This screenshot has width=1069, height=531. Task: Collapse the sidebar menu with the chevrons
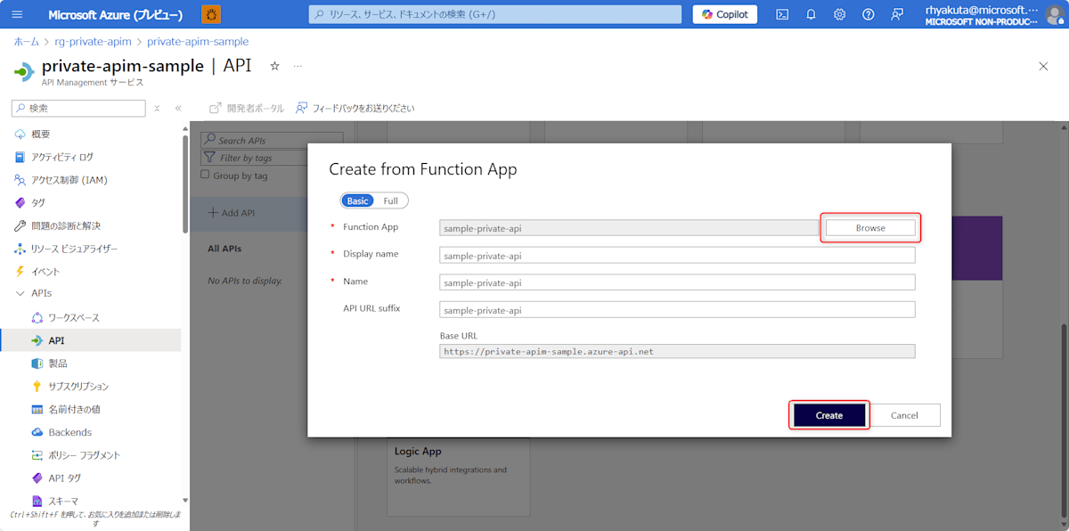[x=177, y=108]
